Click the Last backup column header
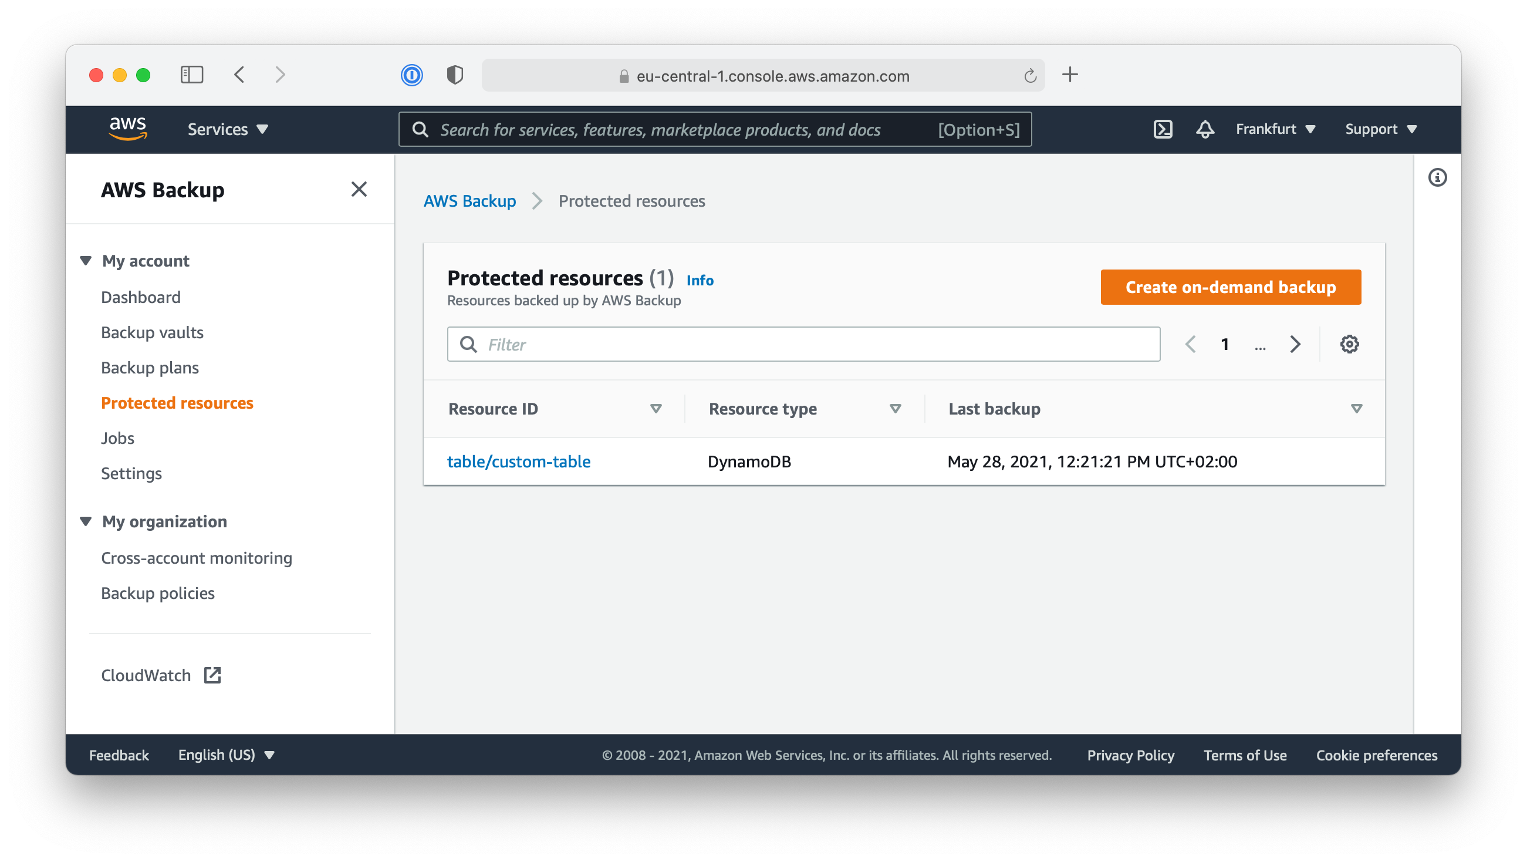1527x862 pixels. coord(994,409)
